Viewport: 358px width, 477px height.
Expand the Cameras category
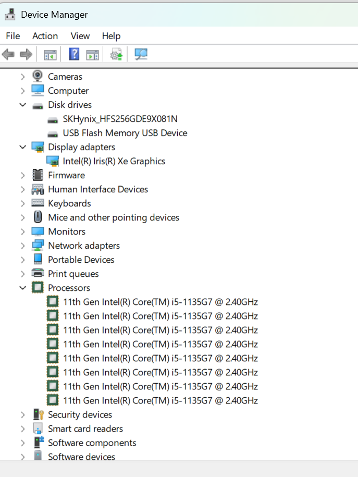(23, 77)
